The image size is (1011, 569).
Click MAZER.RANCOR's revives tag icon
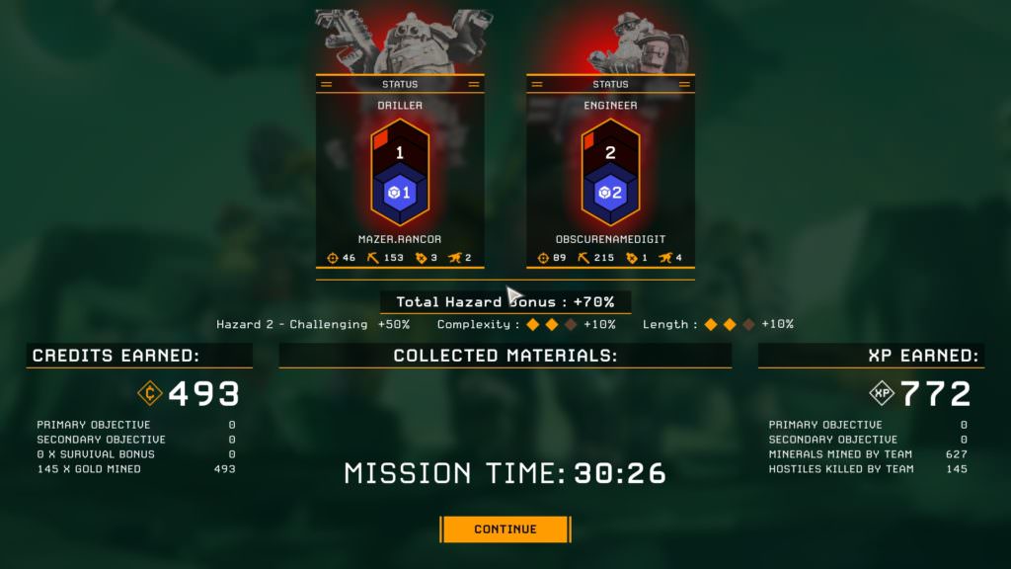point(421,258)
